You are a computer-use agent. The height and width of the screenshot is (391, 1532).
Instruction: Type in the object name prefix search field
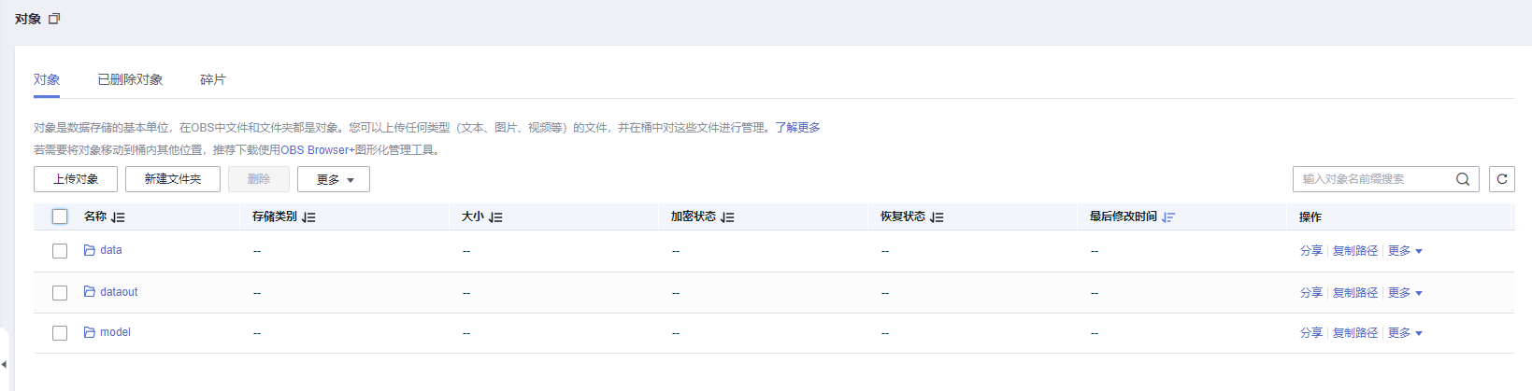coord(1372,179)
